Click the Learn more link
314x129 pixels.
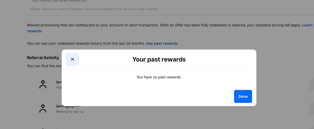click(307, 25)
